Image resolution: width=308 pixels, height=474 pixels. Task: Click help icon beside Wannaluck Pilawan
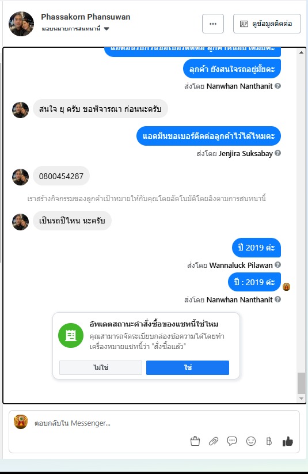pyautogui.click(x=277, y=265)
